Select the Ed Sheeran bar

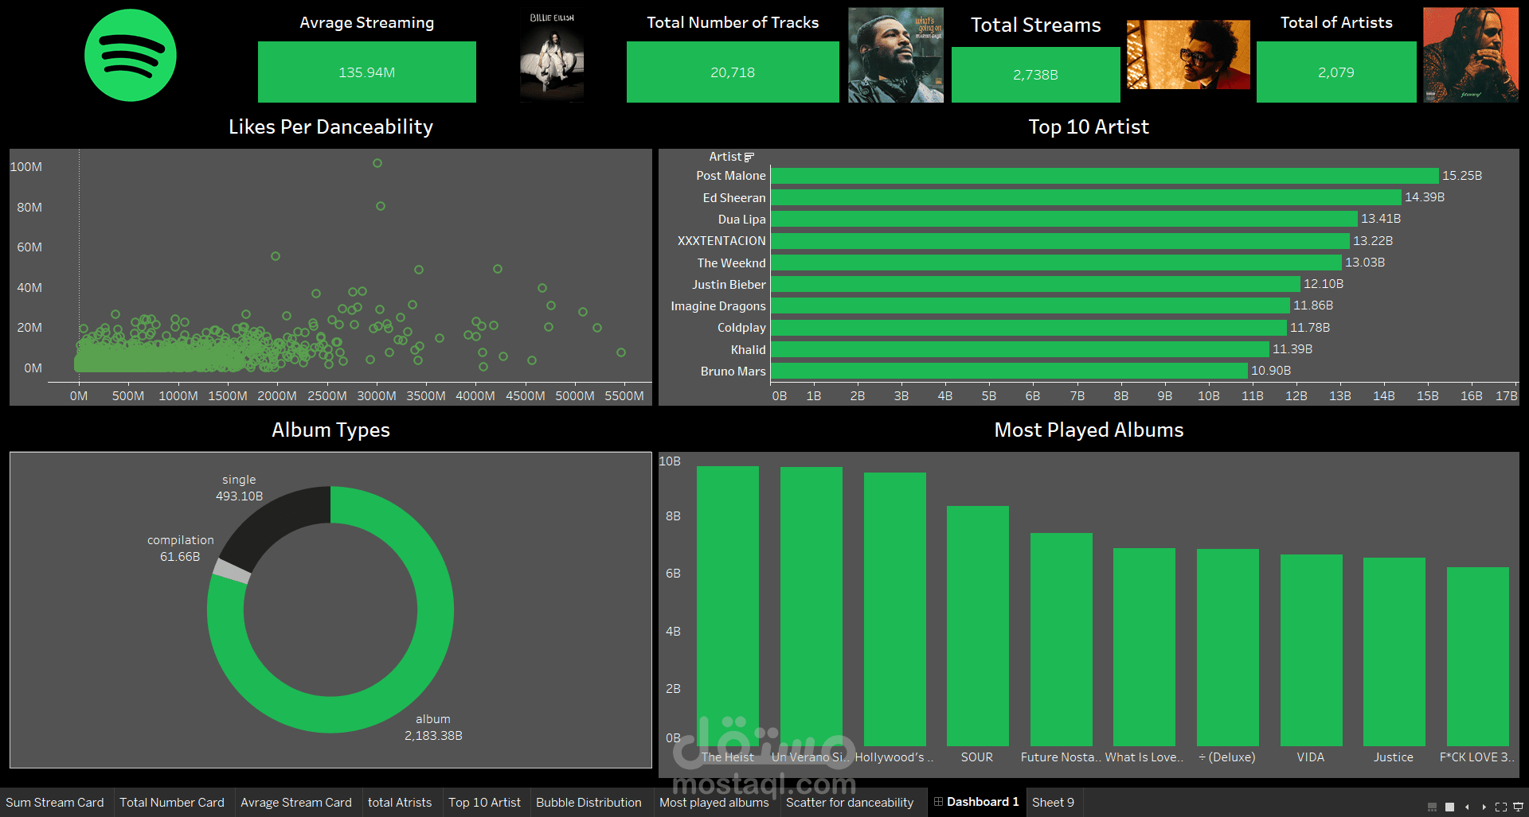point(1086,197)
